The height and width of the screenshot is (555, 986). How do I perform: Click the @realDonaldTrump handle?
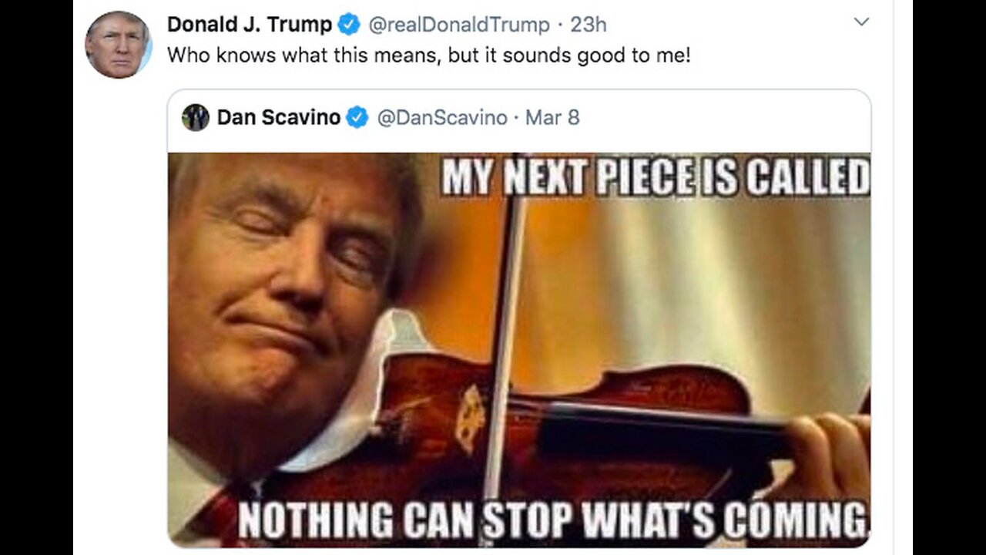(x=459, y=25)
